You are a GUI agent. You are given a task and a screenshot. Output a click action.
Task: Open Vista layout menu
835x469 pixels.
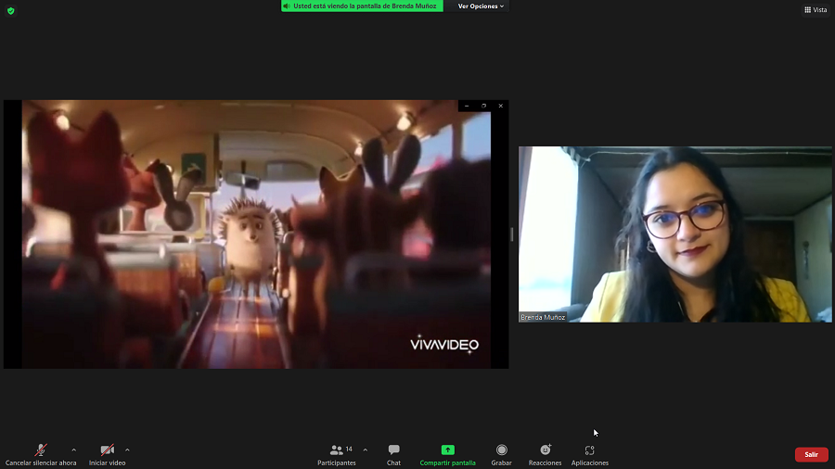coord(816,9)
